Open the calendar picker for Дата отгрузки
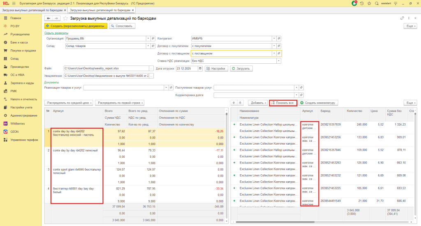Screen dimensions: 421x226 click(x=200, y=69)
